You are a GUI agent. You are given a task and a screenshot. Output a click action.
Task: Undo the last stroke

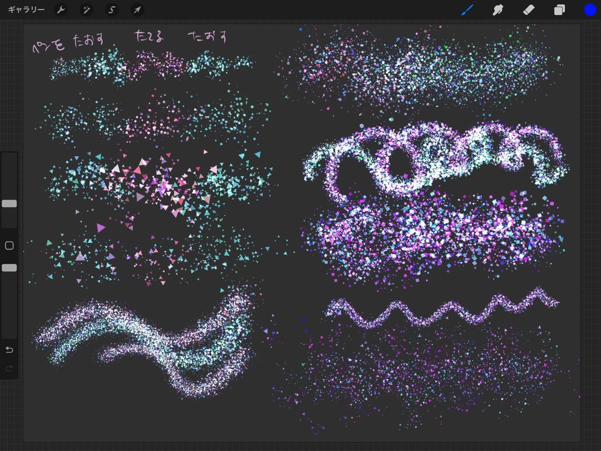(x=8, y=349)
